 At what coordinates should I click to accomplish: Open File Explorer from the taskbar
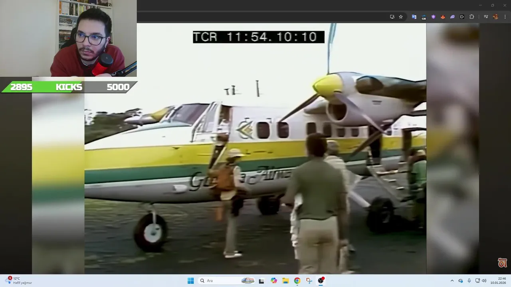[x=285, y=281]
